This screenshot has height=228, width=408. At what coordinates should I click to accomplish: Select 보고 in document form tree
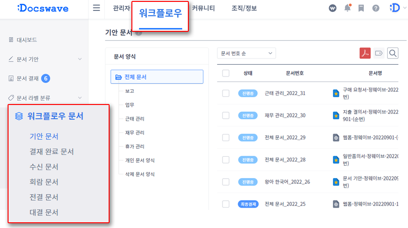(x=130, y=91)
